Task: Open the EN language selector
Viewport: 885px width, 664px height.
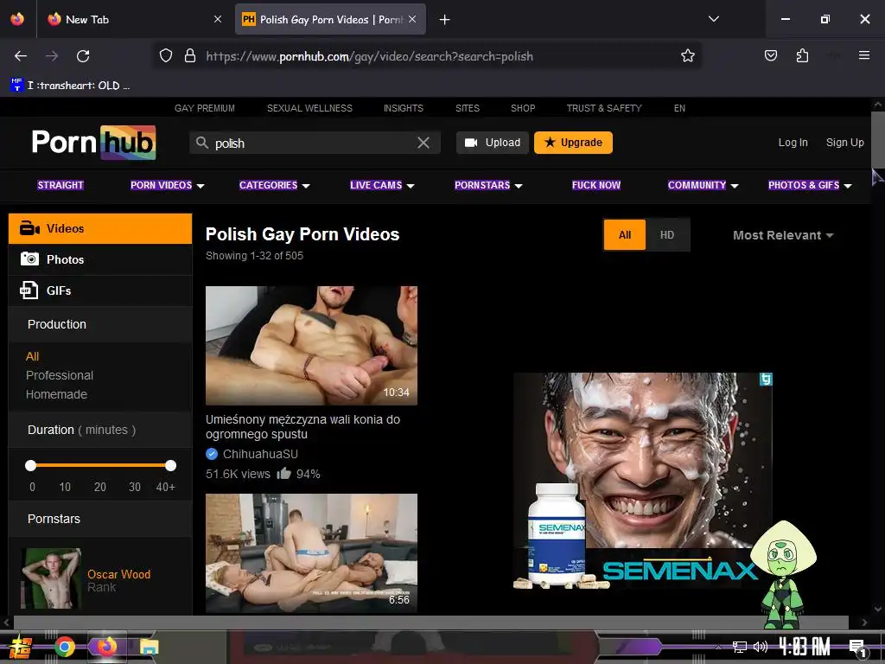Action: point(679,108)
